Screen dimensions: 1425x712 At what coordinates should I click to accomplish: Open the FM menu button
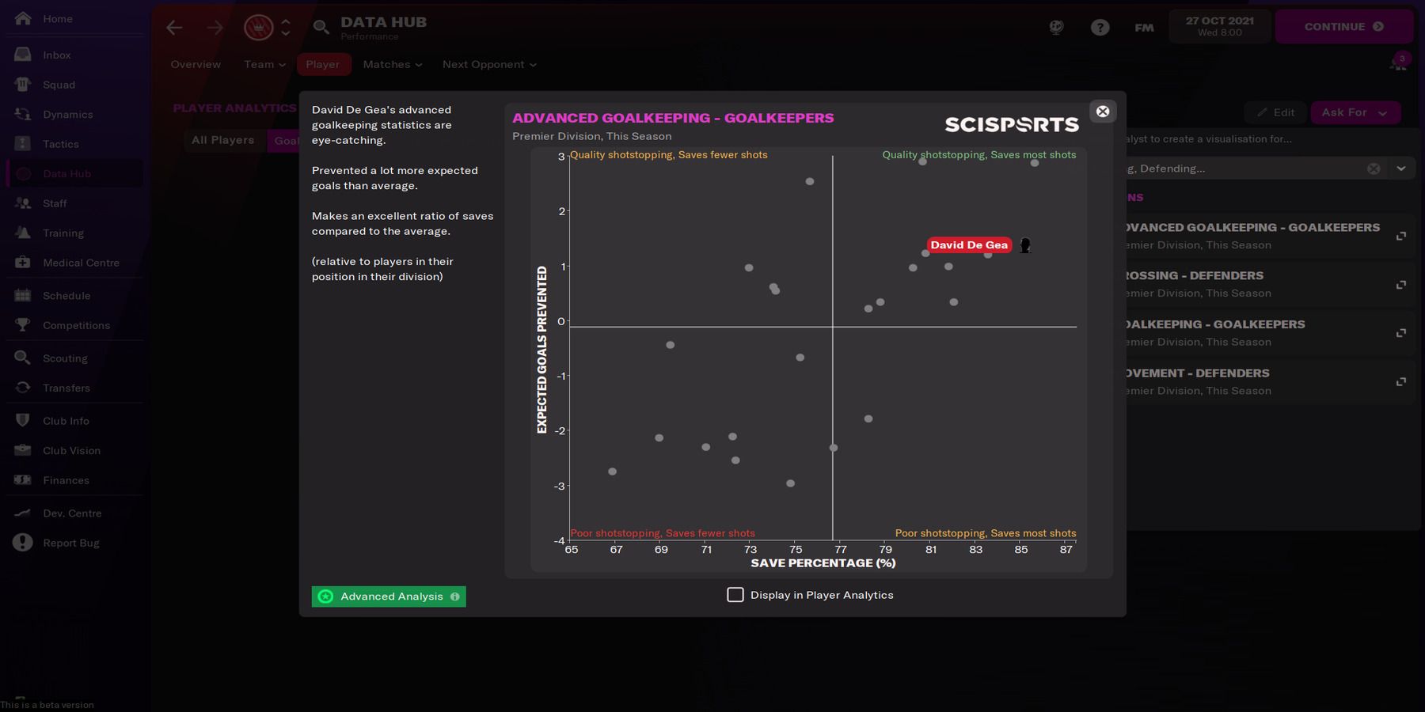point(1144,28)
